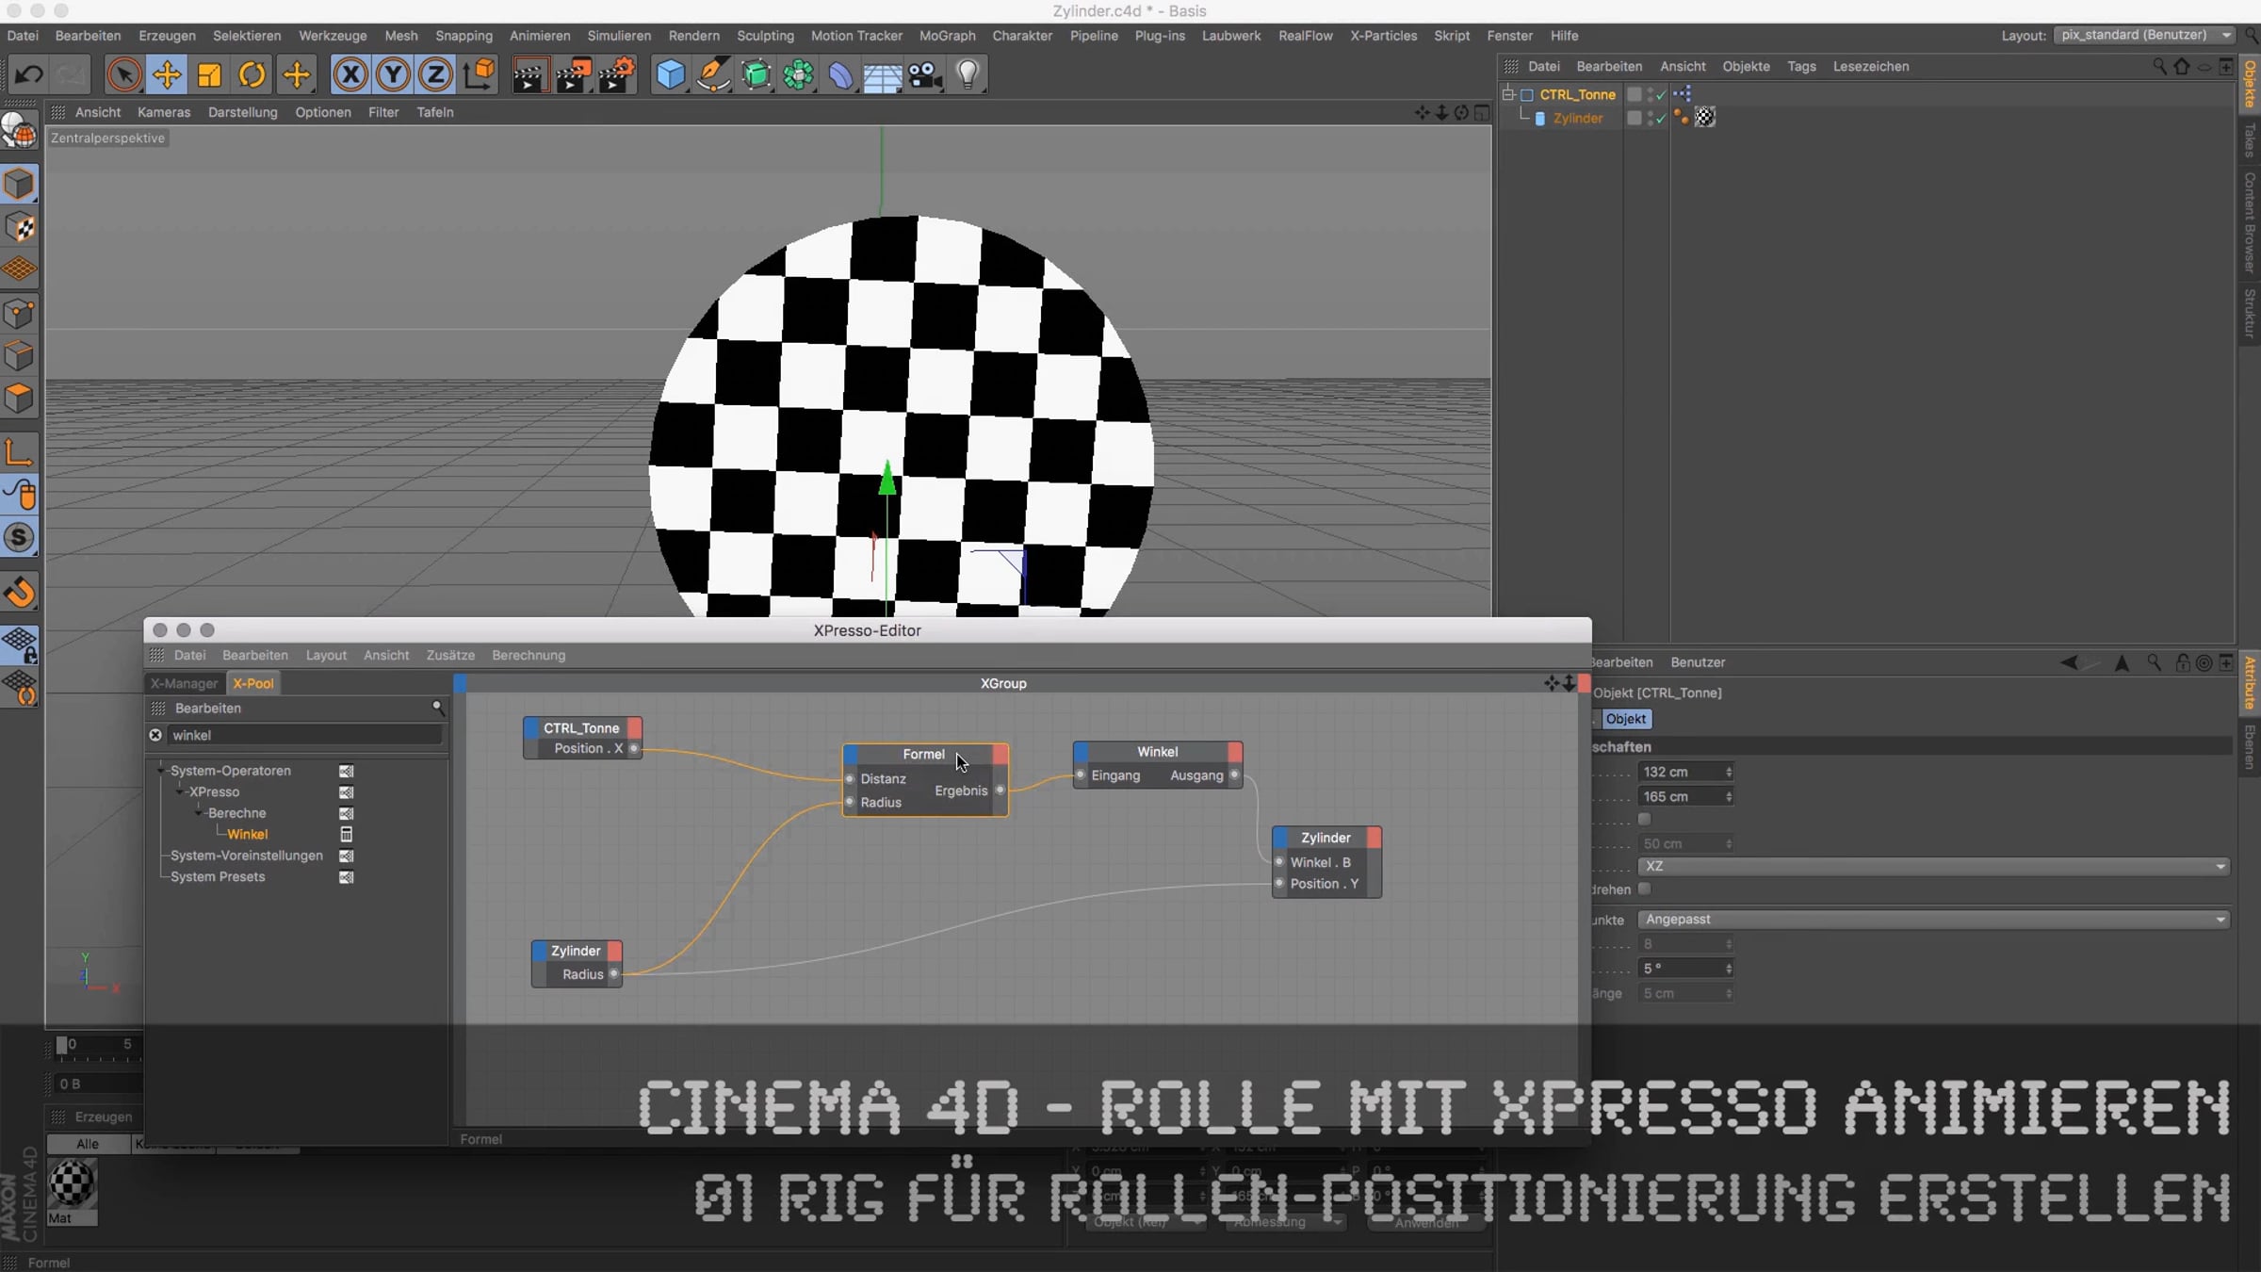Click the camera object icon
This screenshot has height=1272, width=2261.
tap(925, 74)
